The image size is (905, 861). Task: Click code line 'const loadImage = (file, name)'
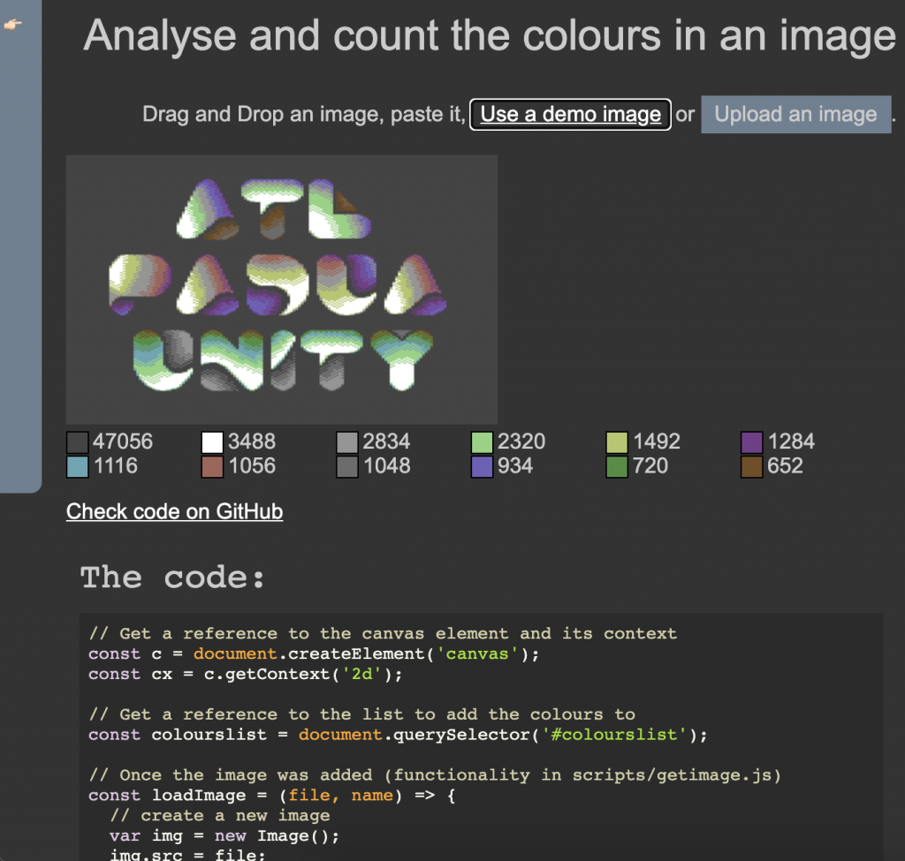(x=272, y=796)
